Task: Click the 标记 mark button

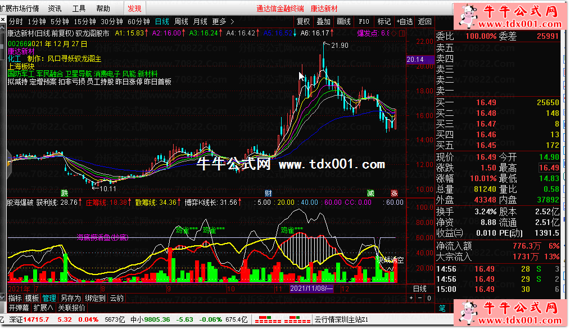Action: click(x=384, y=22)
